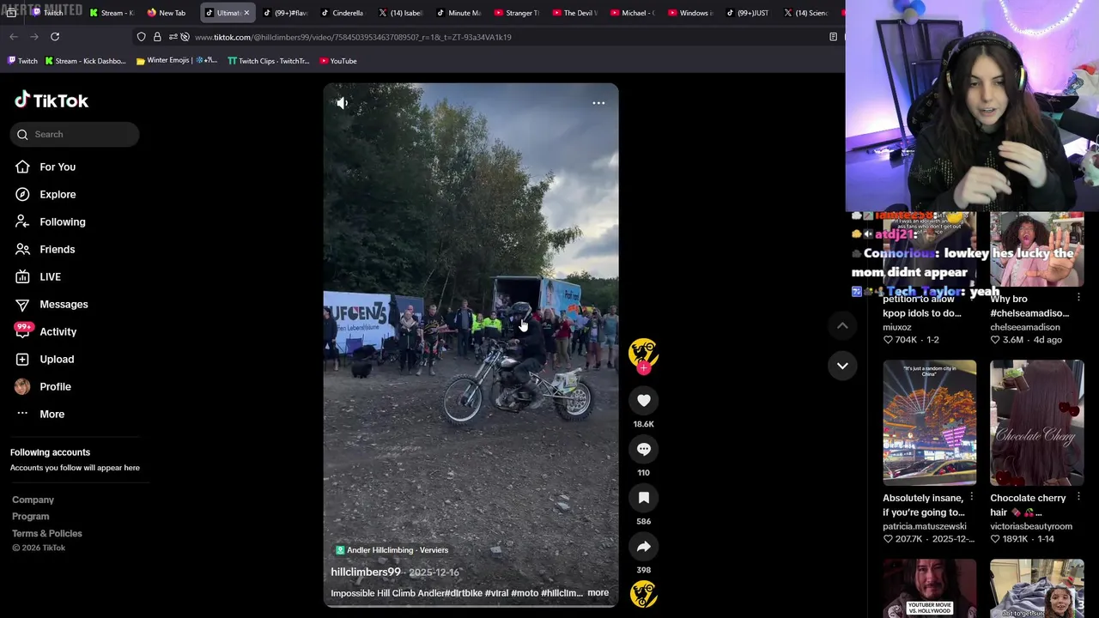Click the TikTok logo

tap(52, 100)
